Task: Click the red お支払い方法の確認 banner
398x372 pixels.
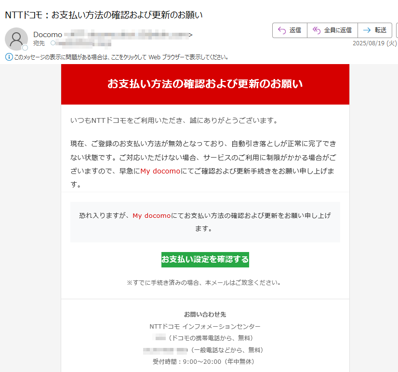Action: [x=205, y=84]
